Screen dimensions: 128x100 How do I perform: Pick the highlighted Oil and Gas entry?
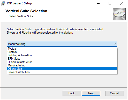[62, 69]
